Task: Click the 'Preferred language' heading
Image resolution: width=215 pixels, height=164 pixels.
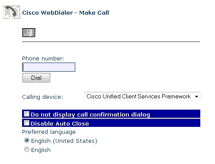Action: [49, 132]
